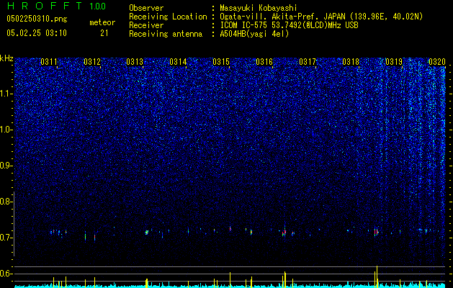
Task: Click the meteor count value 21
Action: point(104,33)
